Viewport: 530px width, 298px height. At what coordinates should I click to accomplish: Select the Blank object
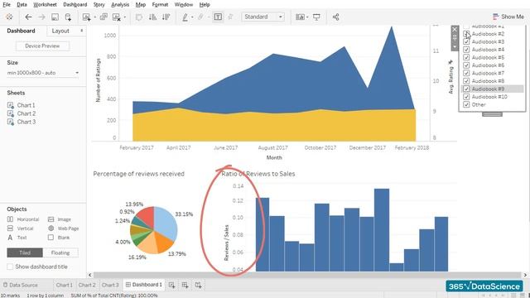tap(59, 238)
